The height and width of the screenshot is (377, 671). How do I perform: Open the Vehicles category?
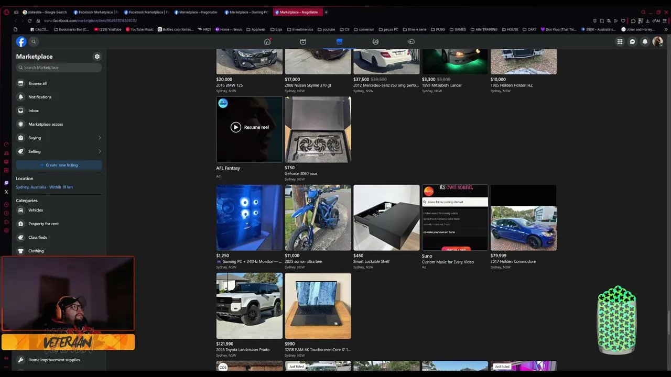pyautogui.click(x=59, y=210)
